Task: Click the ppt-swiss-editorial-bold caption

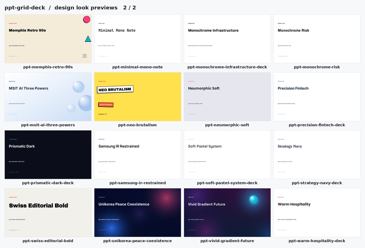Action: click(48, 241)
